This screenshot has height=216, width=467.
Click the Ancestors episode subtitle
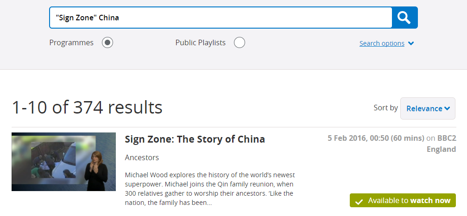click(x=142, y=157)
